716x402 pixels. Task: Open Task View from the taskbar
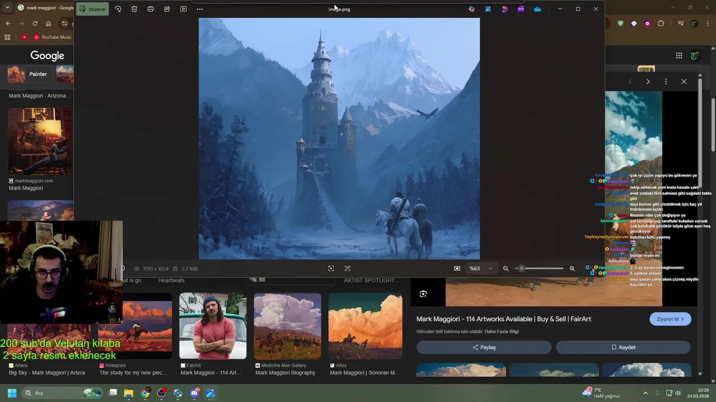tap(112, 393)
